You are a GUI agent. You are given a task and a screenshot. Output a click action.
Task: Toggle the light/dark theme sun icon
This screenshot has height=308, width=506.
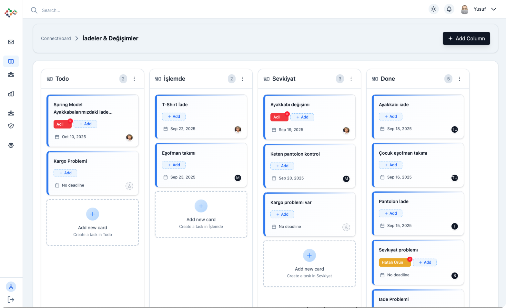coord(433,9)
